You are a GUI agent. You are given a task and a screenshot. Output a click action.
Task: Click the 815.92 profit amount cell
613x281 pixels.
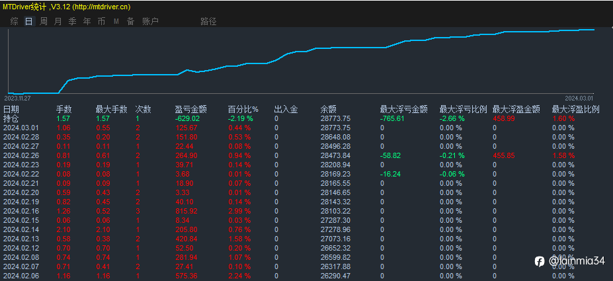[187, 211]
